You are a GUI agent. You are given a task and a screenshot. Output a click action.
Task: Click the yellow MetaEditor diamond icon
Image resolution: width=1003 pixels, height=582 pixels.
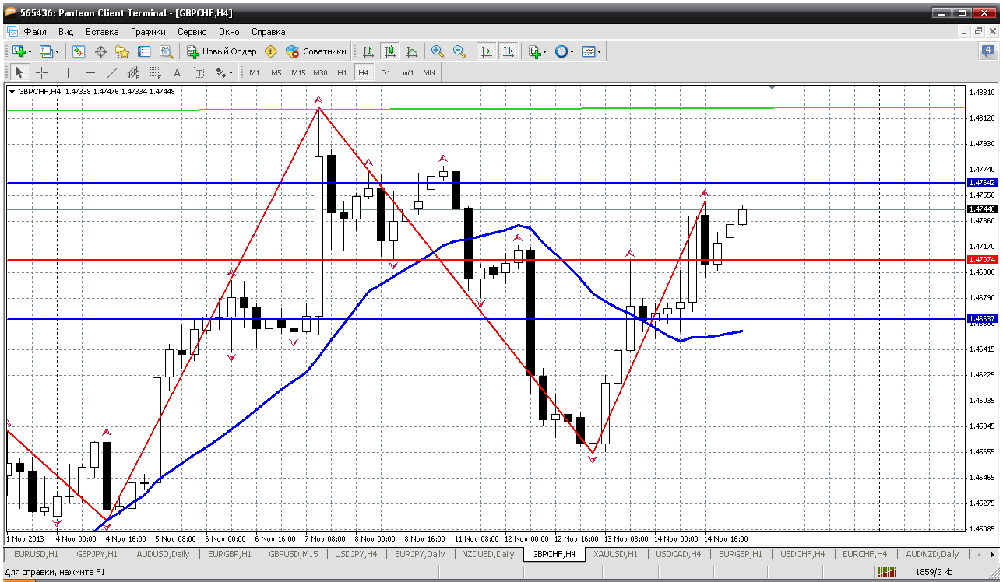(270, 51)
